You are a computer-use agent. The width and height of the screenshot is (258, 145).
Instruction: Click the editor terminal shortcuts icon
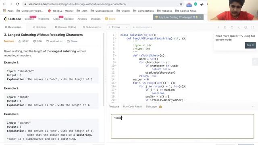[239, 27]
